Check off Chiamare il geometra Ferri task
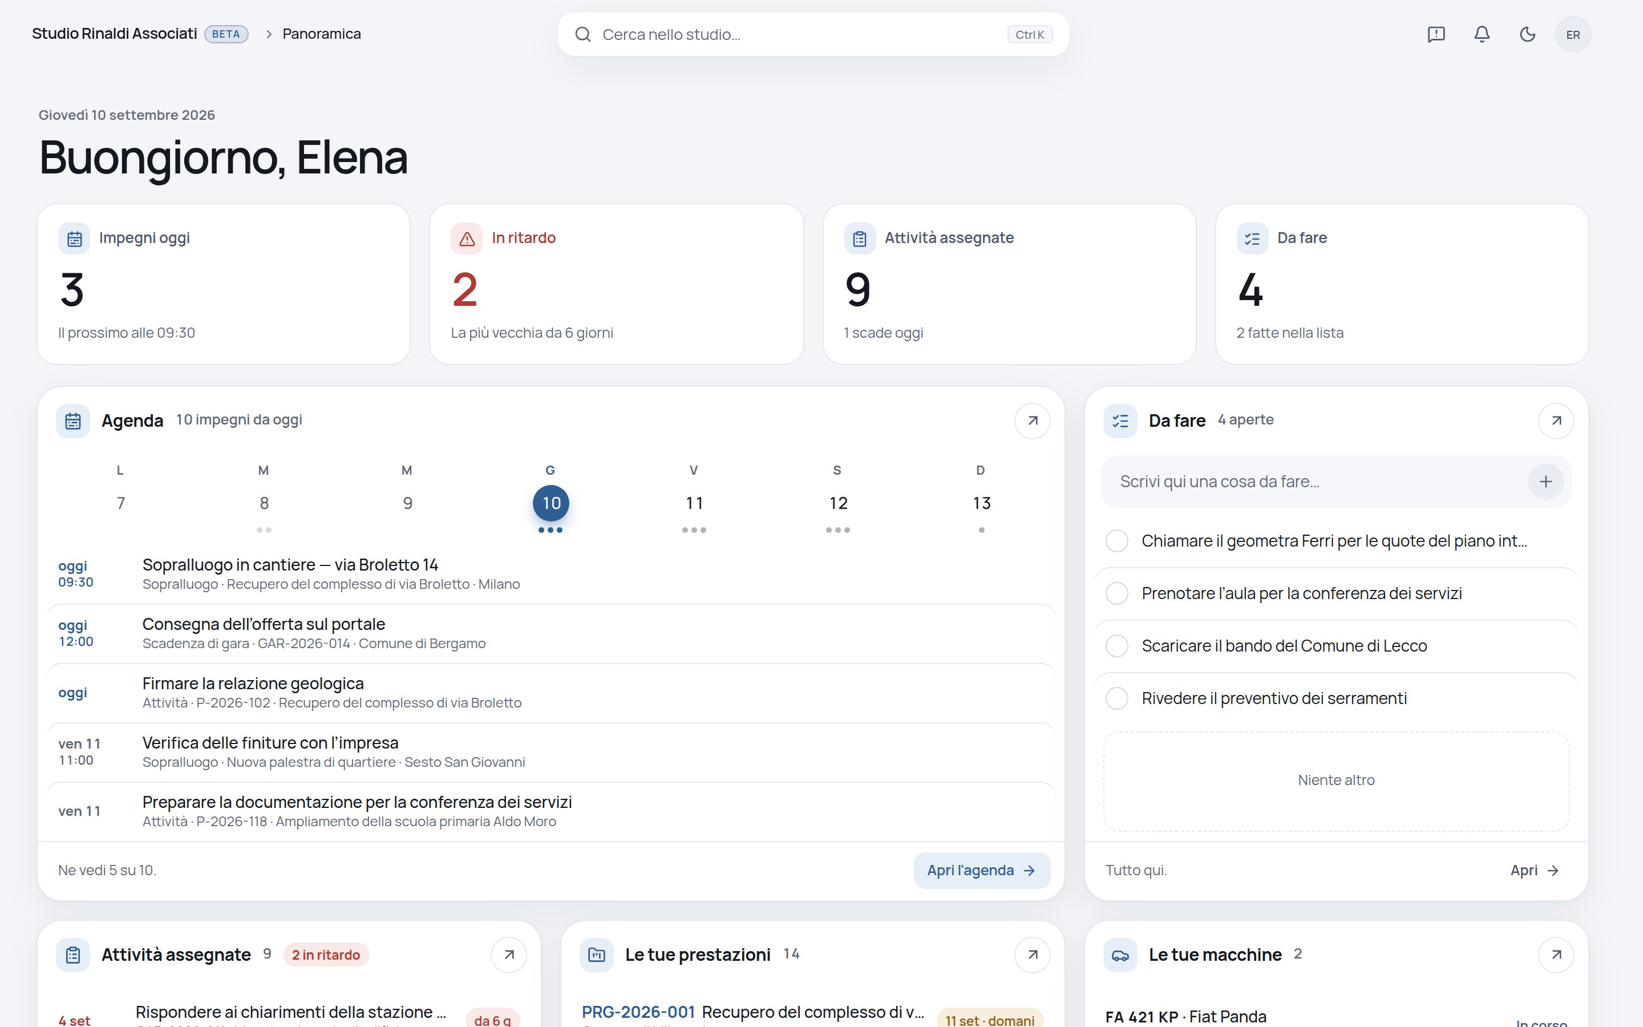Screen dimensions: 1643x1027 pos(1117,541)
